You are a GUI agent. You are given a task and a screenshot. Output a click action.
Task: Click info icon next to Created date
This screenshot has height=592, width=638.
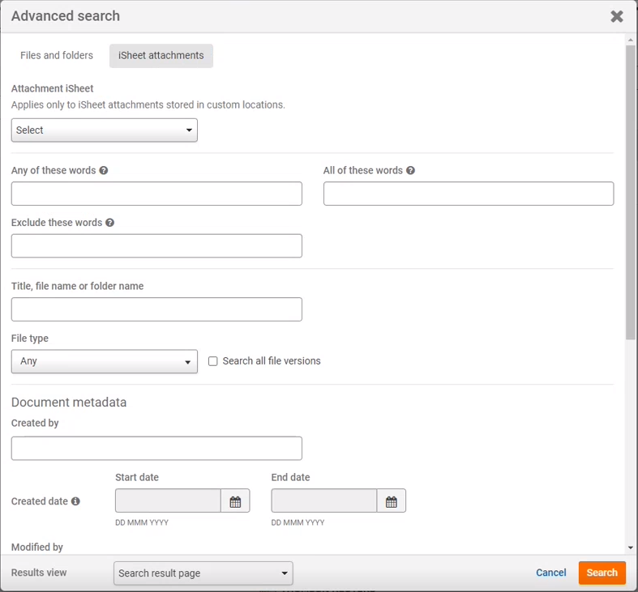pyautogui.click(x=75, y=501)
